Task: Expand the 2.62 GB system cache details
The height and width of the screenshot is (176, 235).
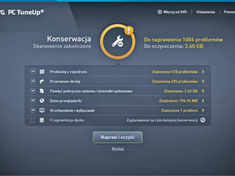Action: [203, 91]
